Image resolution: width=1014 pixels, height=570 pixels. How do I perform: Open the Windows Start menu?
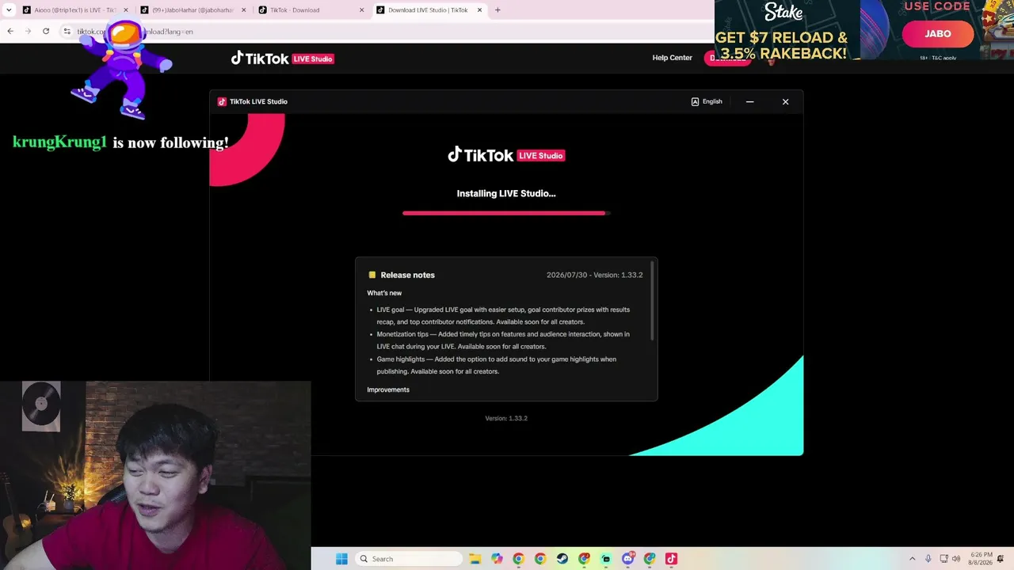341,559
